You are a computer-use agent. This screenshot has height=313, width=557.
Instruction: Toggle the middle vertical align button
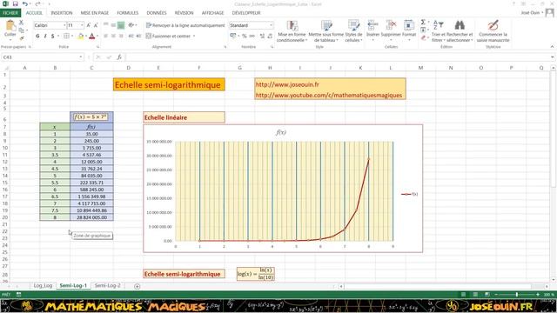[113, 25]
